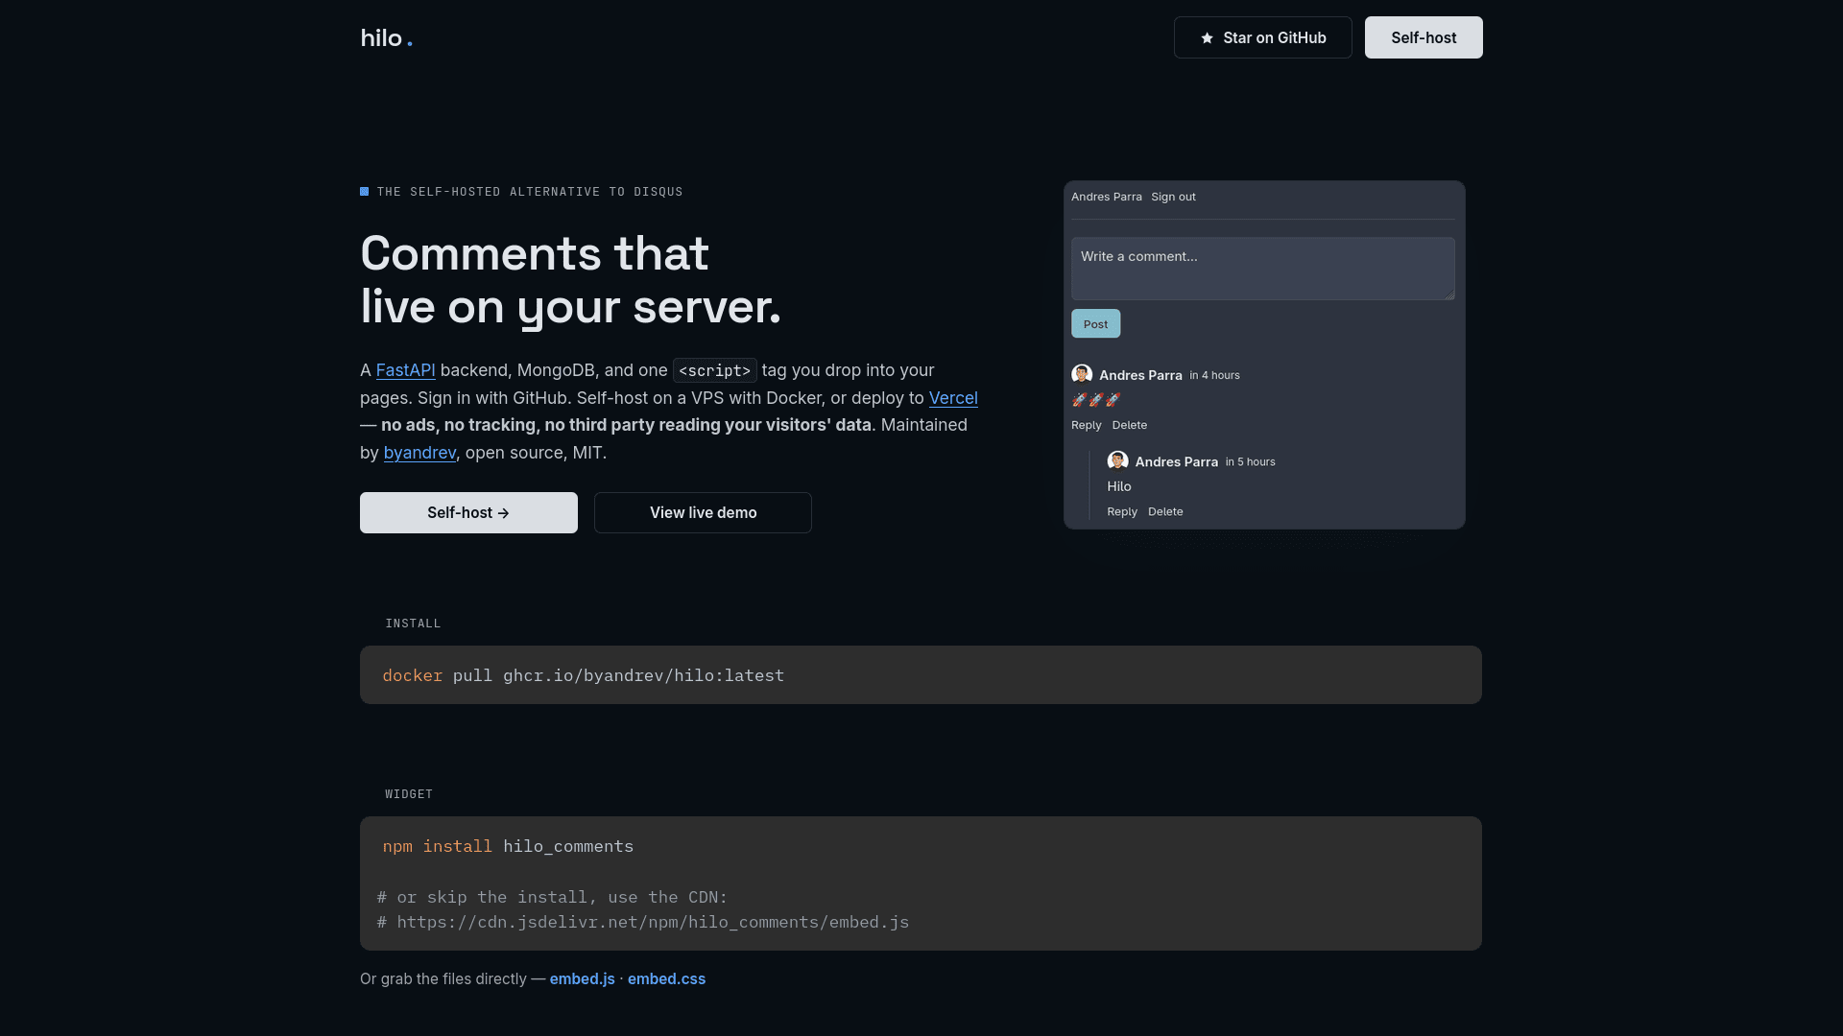This screenshot has height=1036, width=1843.
Task: Reply to the rocket emoji comment
Action: (1086, 425)
